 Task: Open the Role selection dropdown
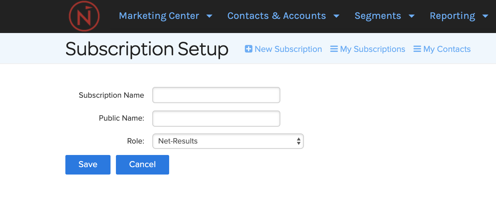[228, 141]
